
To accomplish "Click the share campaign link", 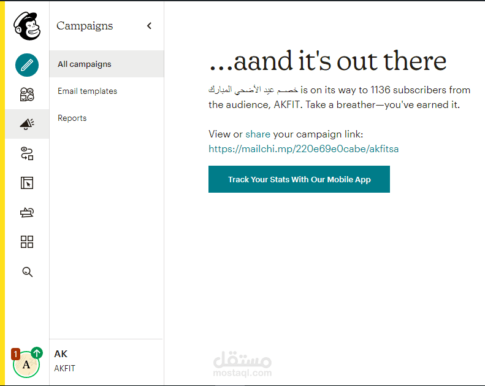I will point(258,134).
